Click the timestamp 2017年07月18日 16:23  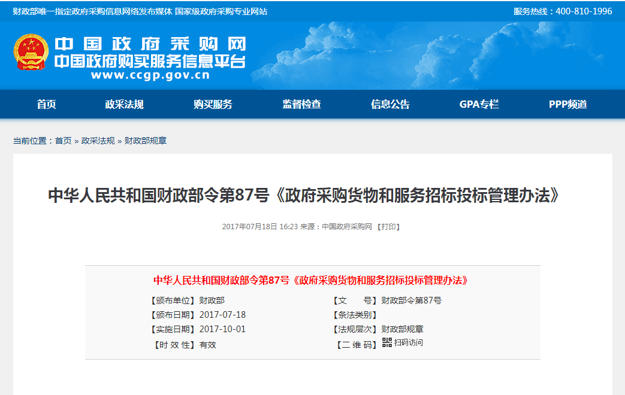tap(260, 227)
